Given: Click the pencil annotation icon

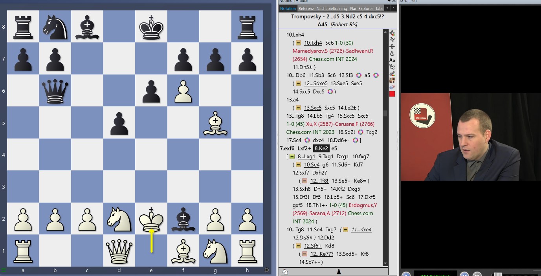Looking at the screenshot, I should pos(392,73).
